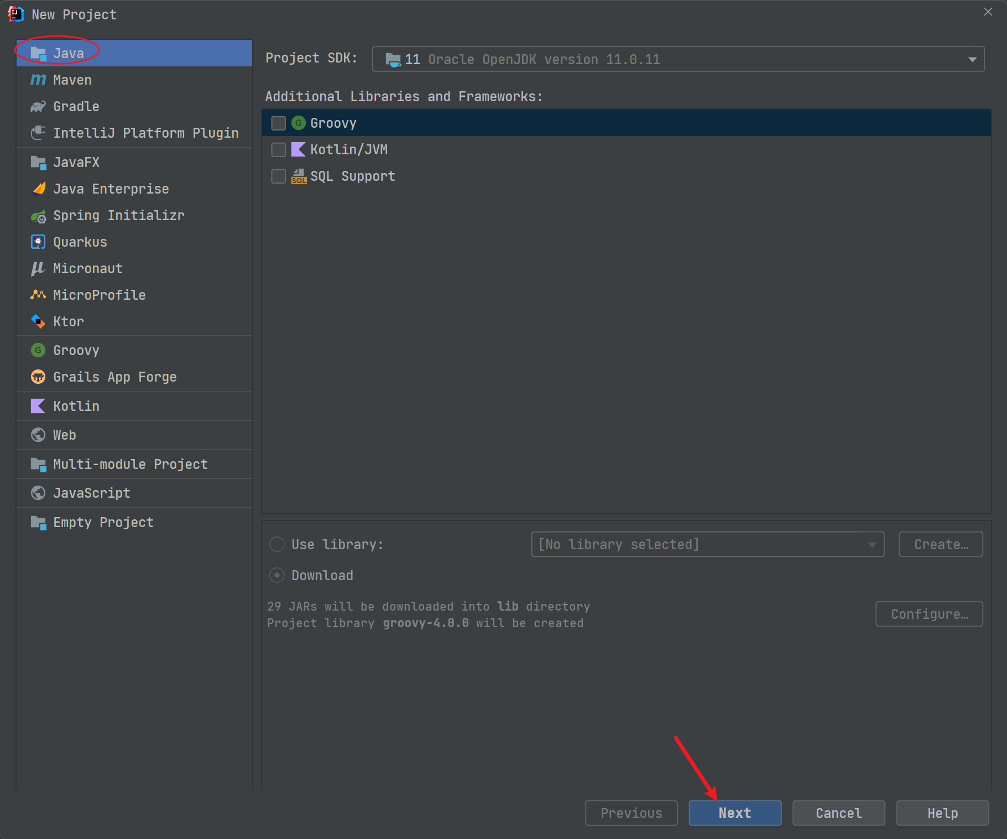Click the Multi-module Project folder icon
The height and width of the screenshot is (839, 1007).
pos(38,464)
